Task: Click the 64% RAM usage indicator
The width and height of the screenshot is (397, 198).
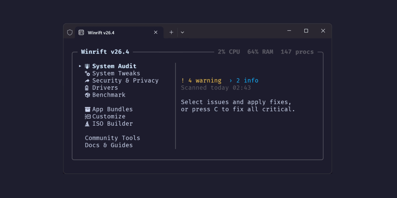Action: pyautogui.click(x=260, y=52)
